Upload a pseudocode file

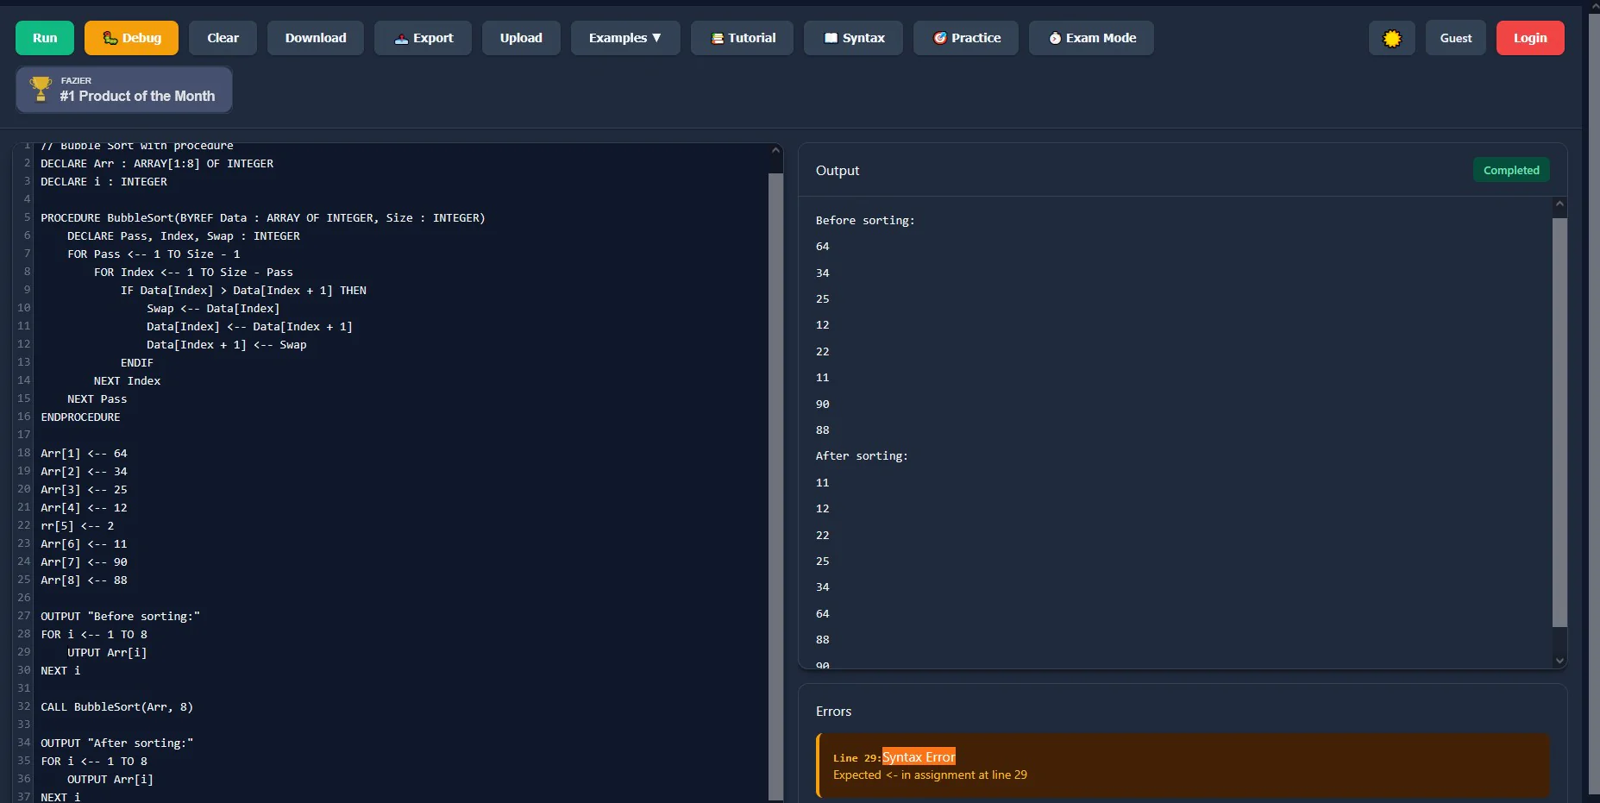click(521, 37)
